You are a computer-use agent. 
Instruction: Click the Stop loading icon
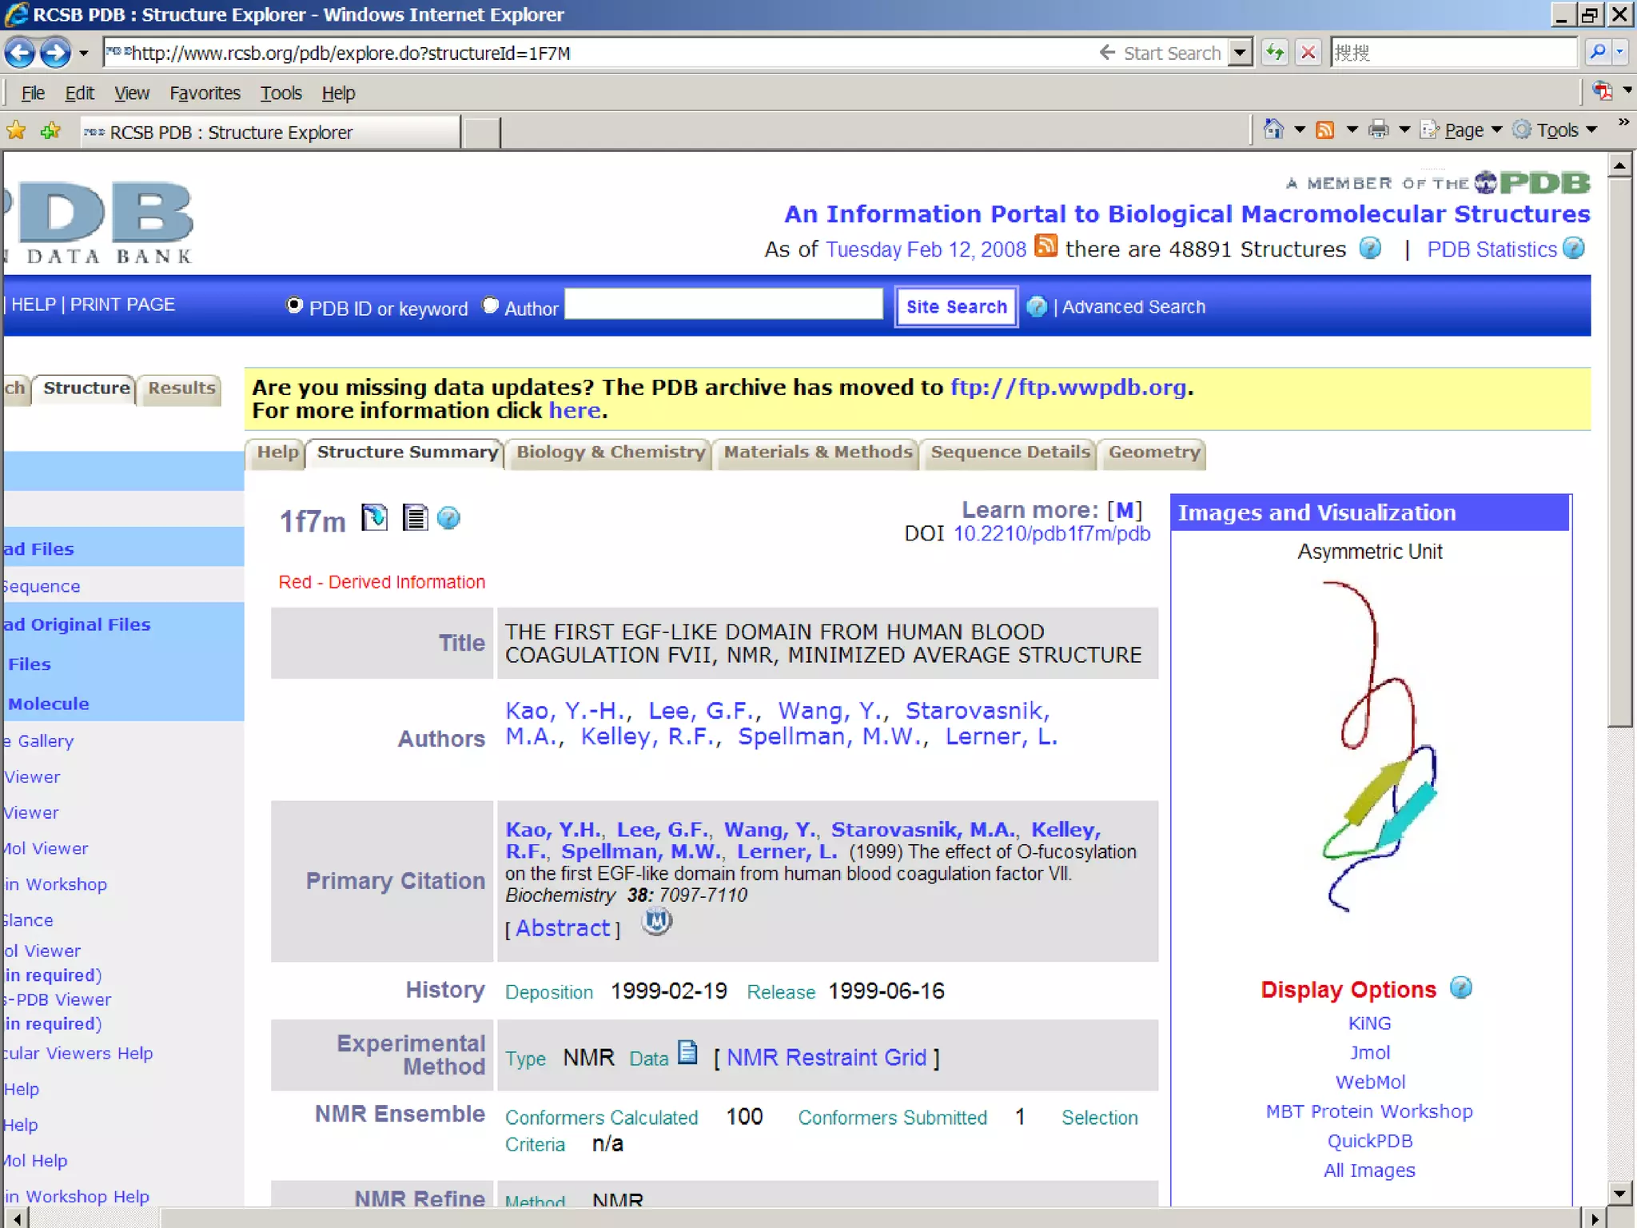1308,54
